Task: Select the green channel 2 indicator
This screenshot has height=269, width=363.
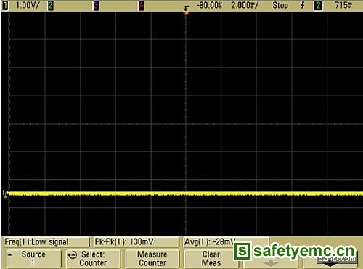Action: [x=51, y=6]
